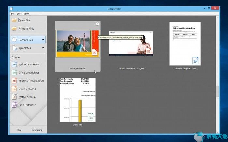Click the Remote Files label
Viewport: 228px width, 142px height.
click(26, 29)
